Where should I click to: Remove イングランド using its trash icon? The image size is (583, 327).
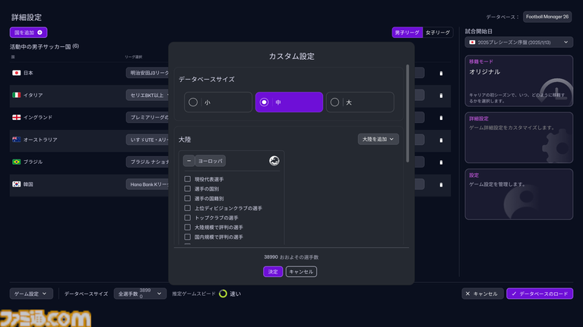pyautogui.click(x=441, y=118)
